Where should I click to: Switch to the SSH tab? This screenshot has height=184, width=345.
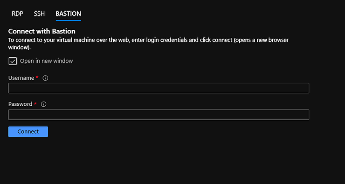click(x=39, y=14)
